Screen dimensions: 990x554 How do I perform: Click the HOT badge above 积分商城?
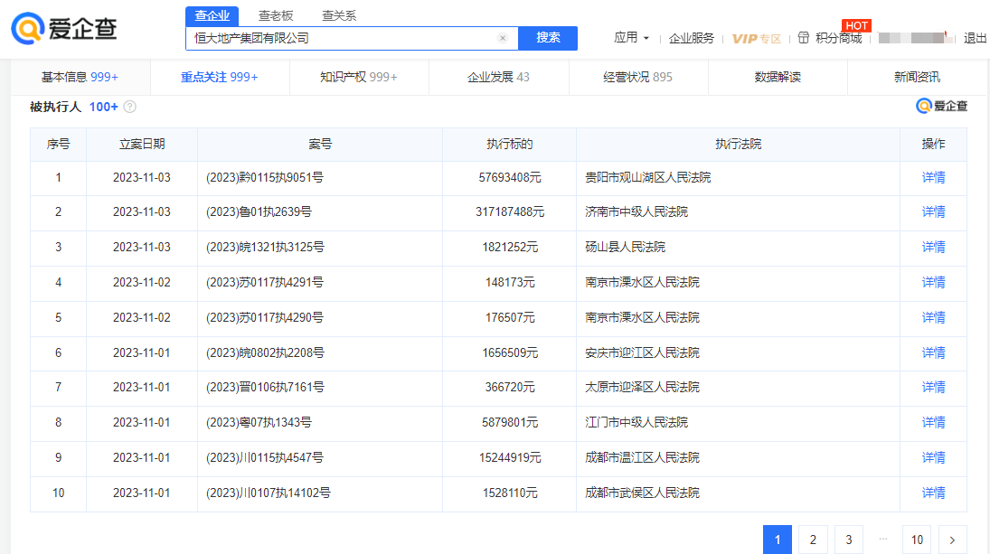[855, 25]
